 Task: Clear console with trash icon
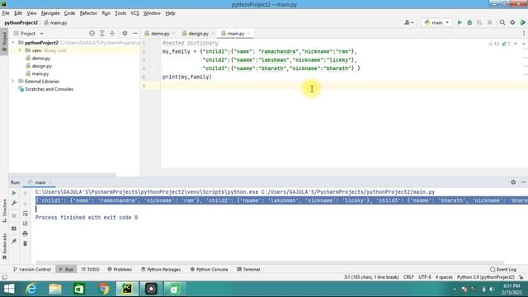(x=25, y=243)
